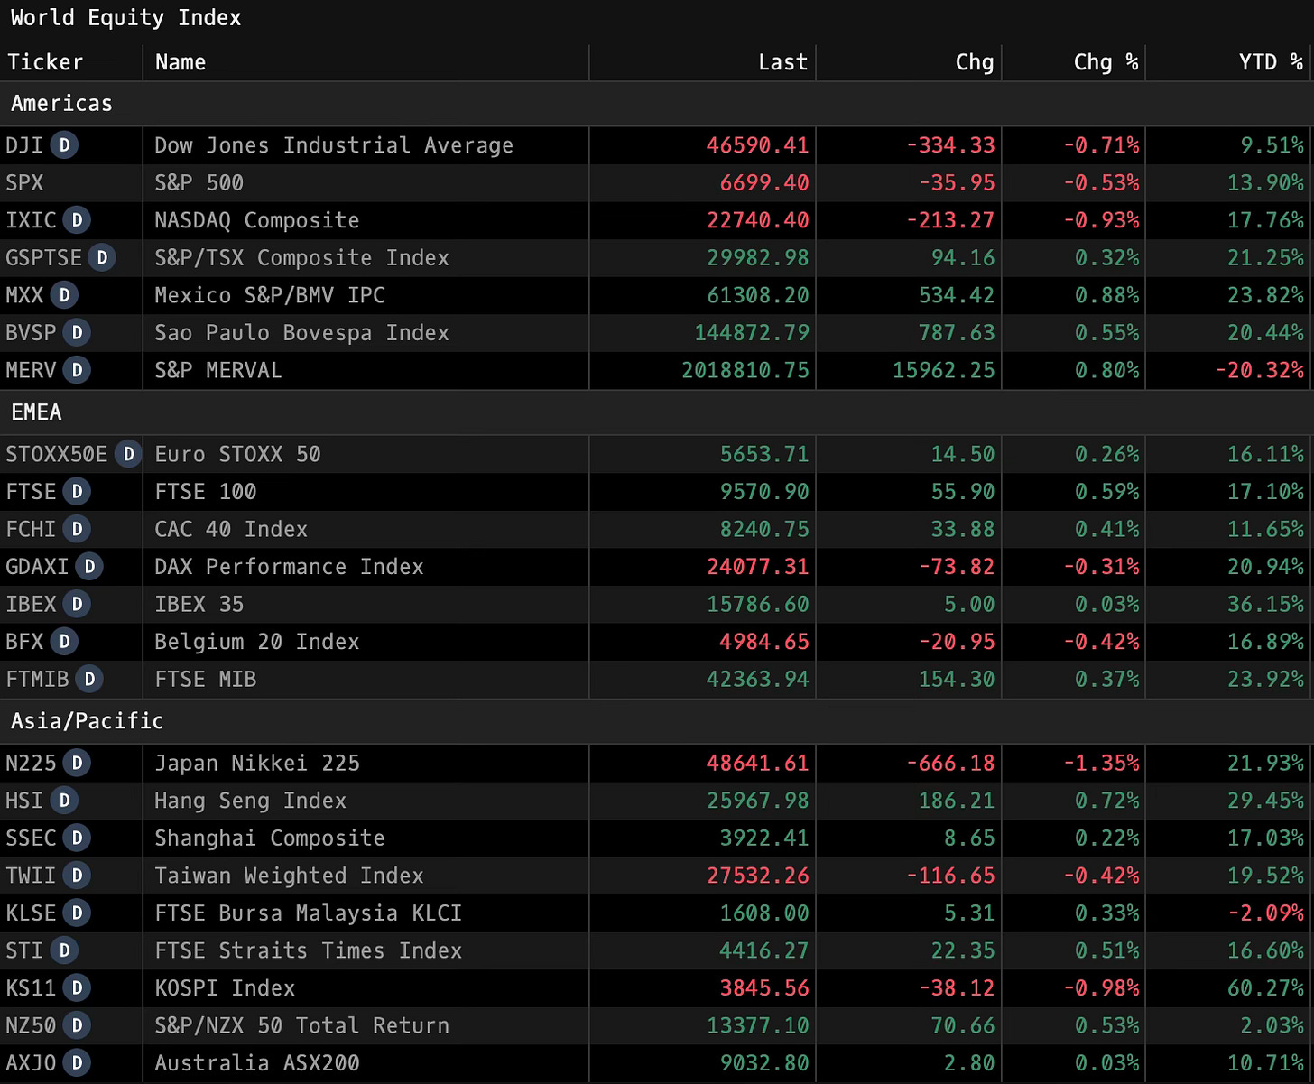1314x1084 pixels.
Task: Click the D badge next to STI
Action: (x=64, y=950)
